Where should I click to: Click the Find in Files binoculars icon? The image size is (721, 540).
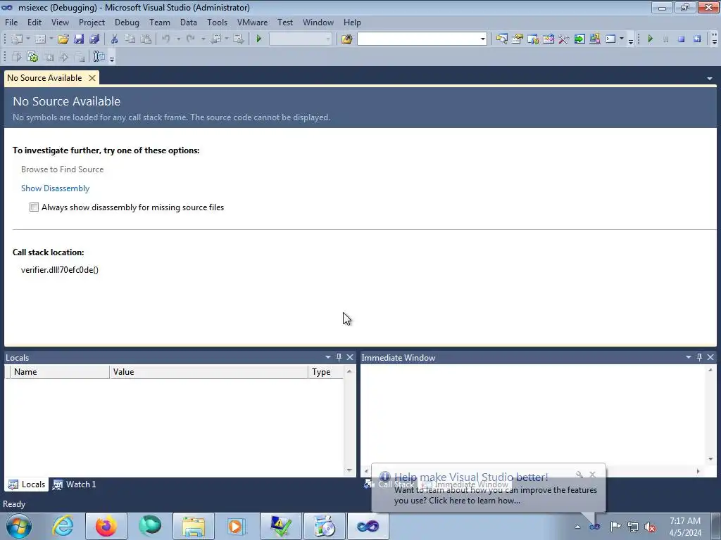click(x=346, y=39)
